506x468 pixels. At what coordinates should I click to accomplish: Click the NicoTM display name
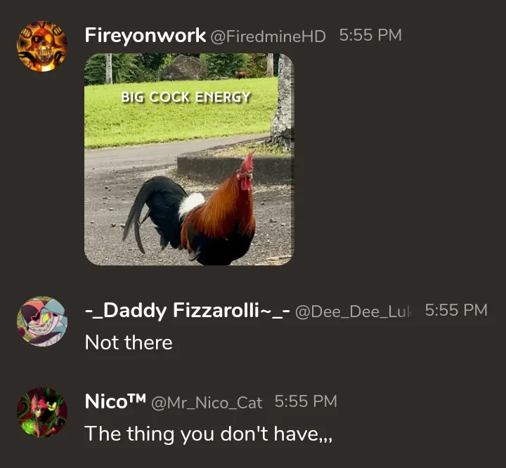tap(115, 401)
